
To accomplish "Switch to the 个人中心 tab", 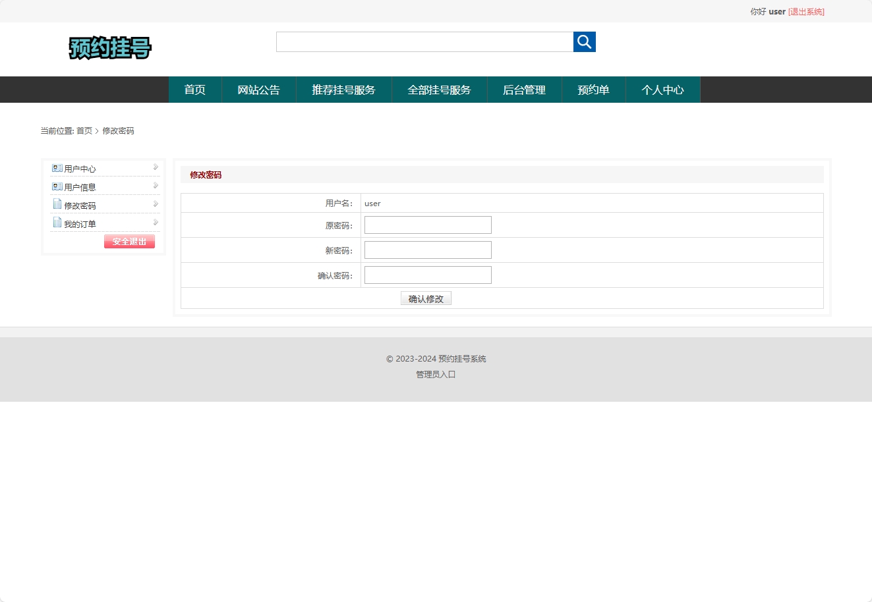I will [x=663, y=90].
